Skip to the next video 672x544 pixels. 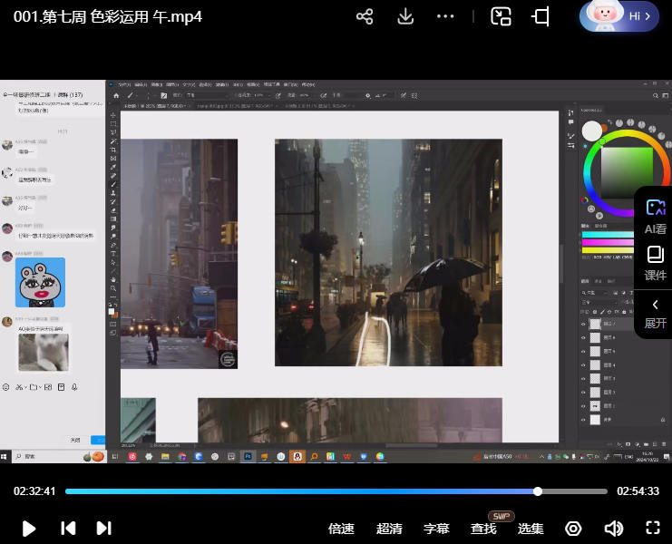coord(103,529)
